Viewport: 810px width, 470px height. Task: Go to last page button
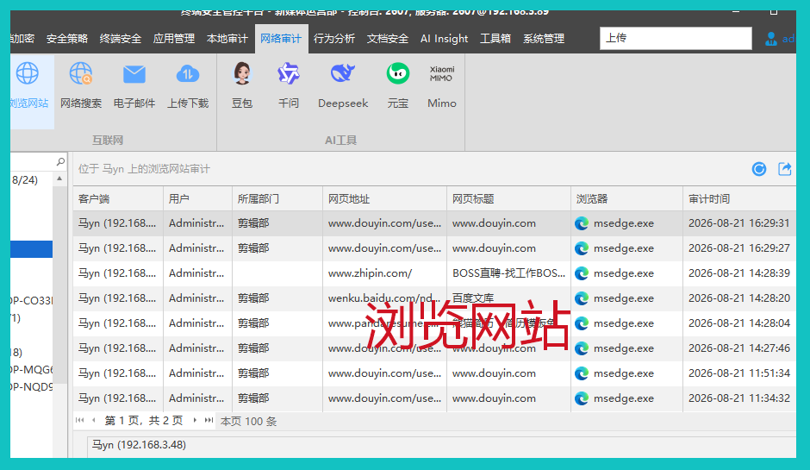tap(209, 420)
